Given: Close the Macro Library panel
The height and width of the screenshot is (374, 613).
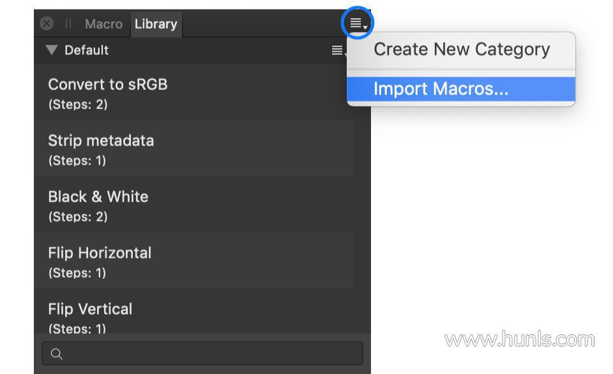Looking at the screenshot, I should point(47,24).
